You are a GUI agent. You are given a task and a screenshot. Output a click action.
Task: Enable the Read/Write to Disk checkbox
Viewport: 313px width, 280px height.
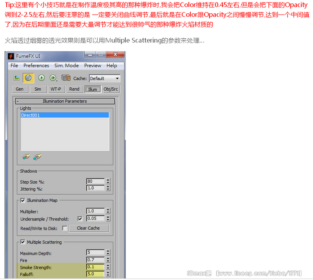[65, 228]
